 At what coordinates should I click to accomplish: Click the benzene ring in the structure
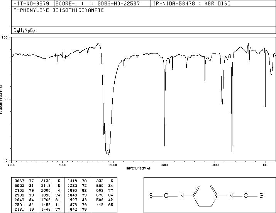pos(205,195)
